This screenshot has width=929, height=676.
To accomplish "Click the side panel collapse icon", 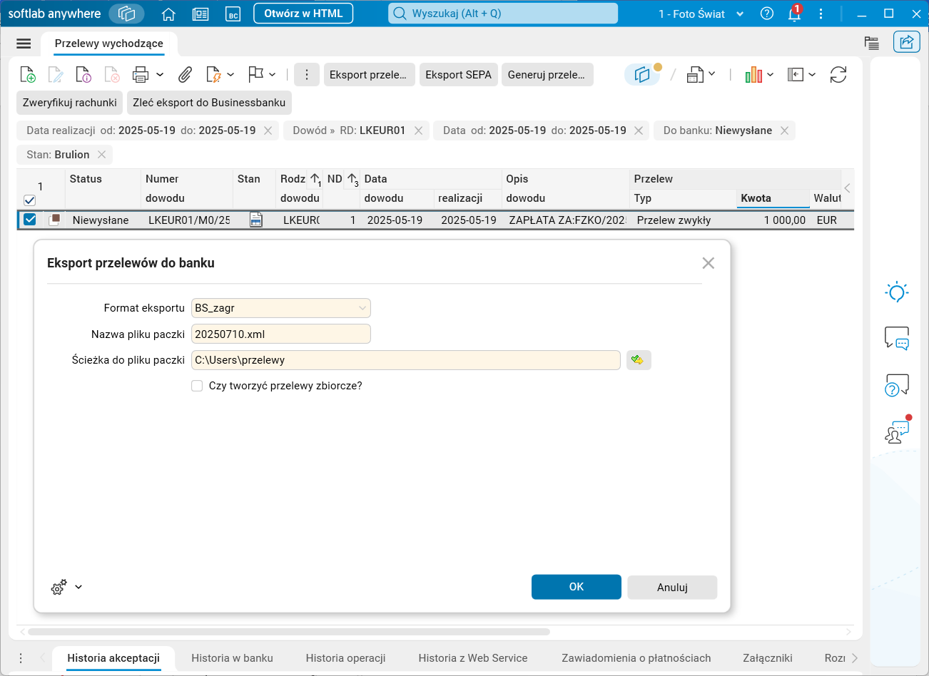I will (796, 74).
